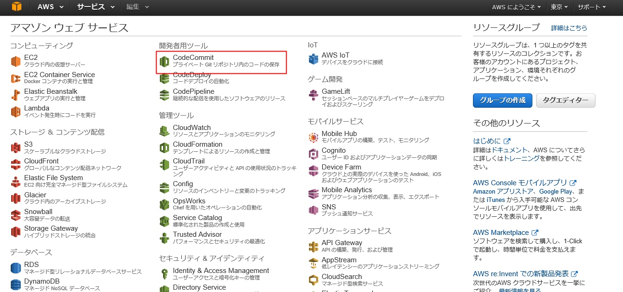Image resolution: width=623 pixels, height=292 pixels.
Task: Open the サービス dropdown menu
Action: [96, 7]
